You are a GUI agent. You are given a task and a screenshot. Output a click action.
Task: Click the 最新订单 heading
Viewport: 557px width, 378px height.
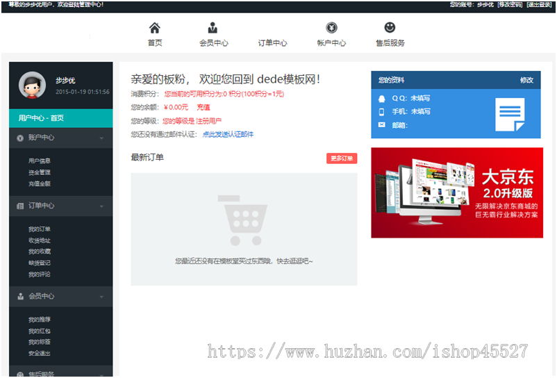(x=147, y=157)
